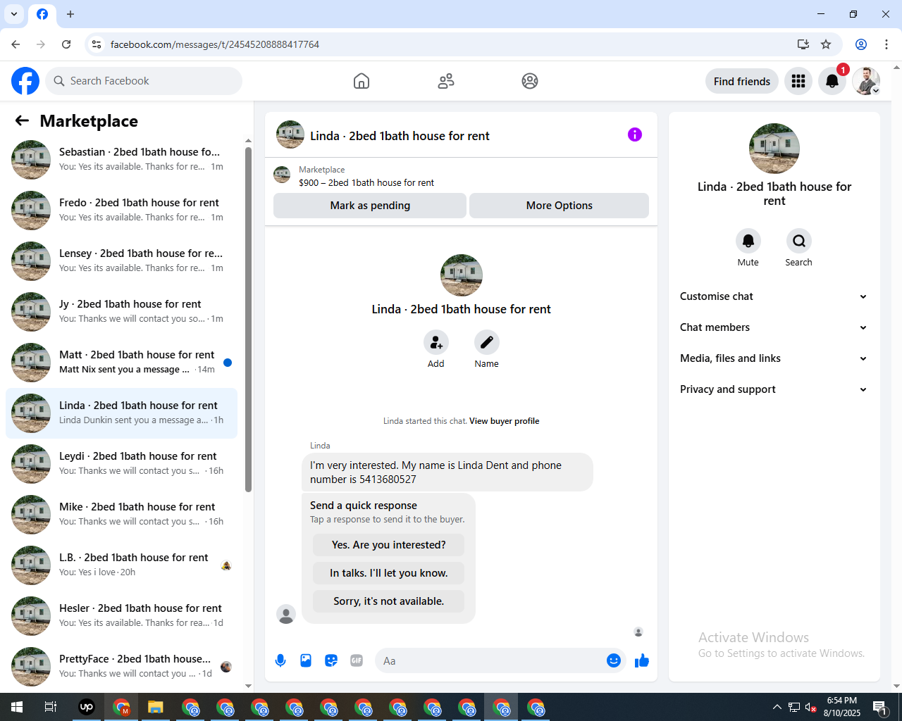Open conversation information purple icon

[x=635, y=134]
